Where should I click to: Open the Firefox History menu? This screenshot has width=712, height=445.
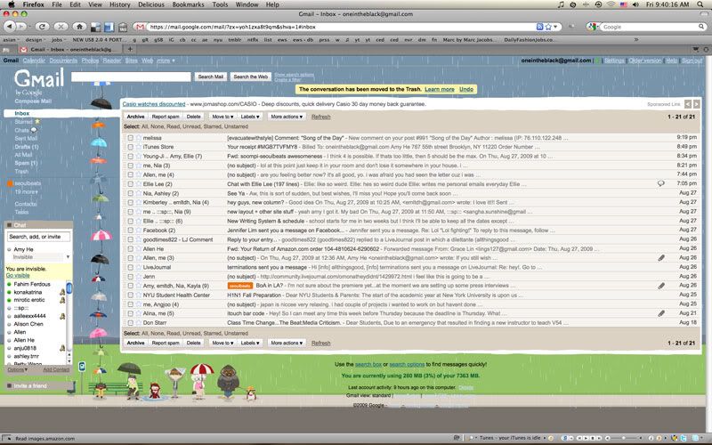click(120, 4)
